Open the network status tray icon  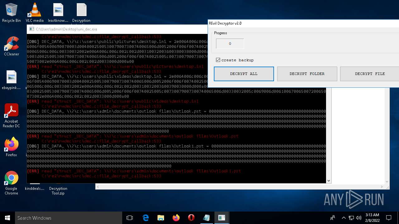pyautogui.click(x=351, y=218)
